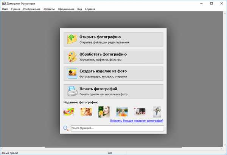The height and width of the screenshot is (155, 227).
Task: Click the 0x0 dimensions in status bar
Action: tap(110, 153)
